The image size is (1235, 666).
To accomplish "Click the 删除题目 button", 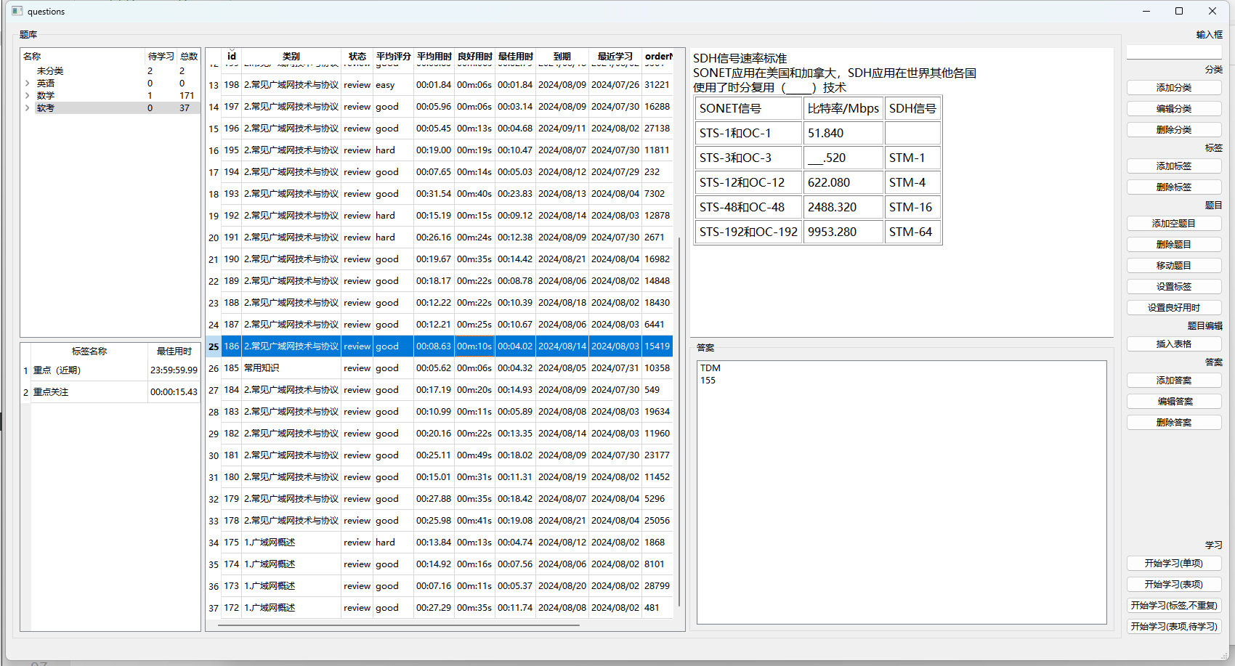I will click(x=1174, y=245).
